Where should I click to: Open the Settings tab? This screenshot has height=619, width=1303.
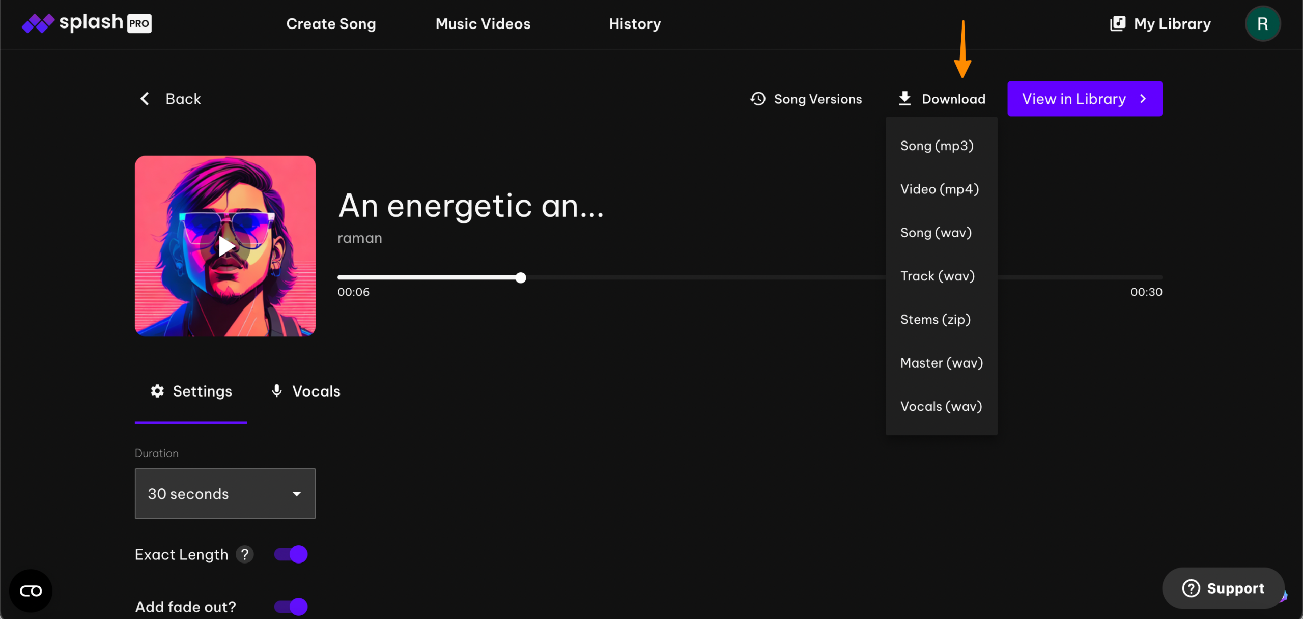tap(191, 391)
